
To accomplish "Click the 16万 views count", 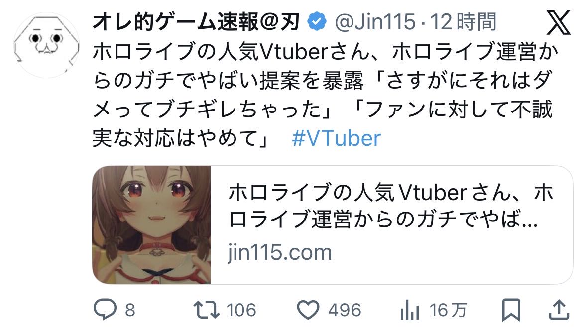I will [448, 310].
